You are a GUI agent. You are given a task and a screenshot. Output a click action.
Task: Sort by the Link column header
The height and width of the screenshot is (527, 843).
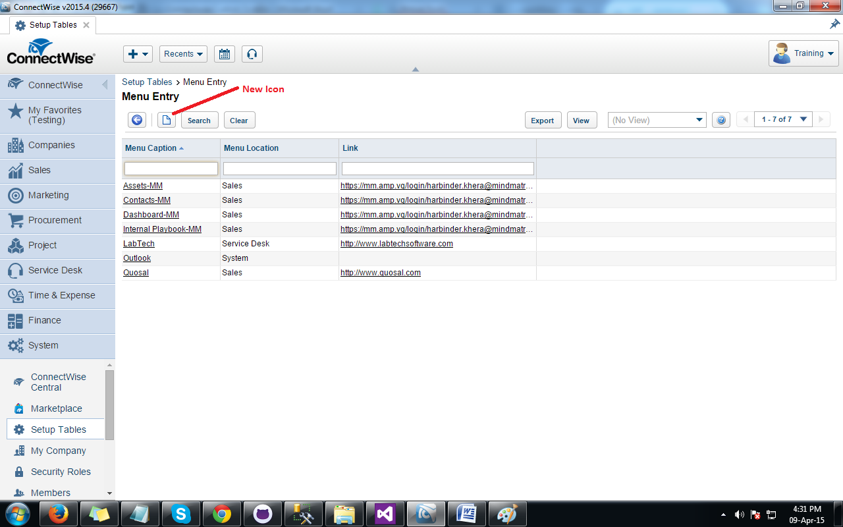point(438,148)
